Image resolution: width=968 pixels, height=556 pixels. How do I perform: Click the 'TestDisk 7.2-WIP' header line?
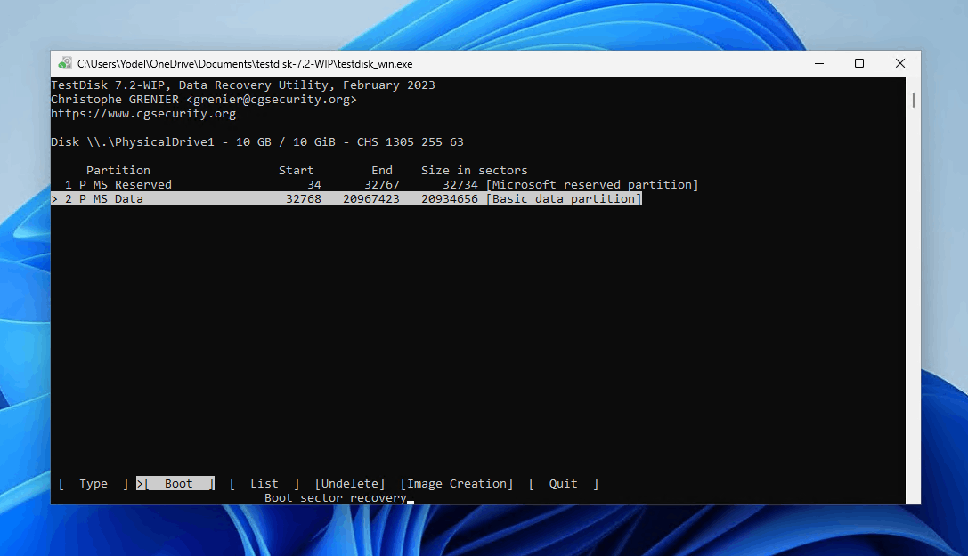pyautogui.click(x=242, y=85)
